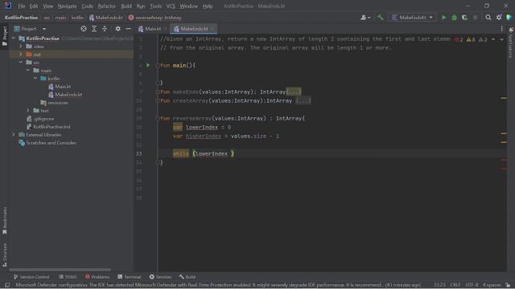Collapse the KotlinPractise root folder
This screenshot has height=289, width=515.
pyautogui.click(x=14, y=39)
